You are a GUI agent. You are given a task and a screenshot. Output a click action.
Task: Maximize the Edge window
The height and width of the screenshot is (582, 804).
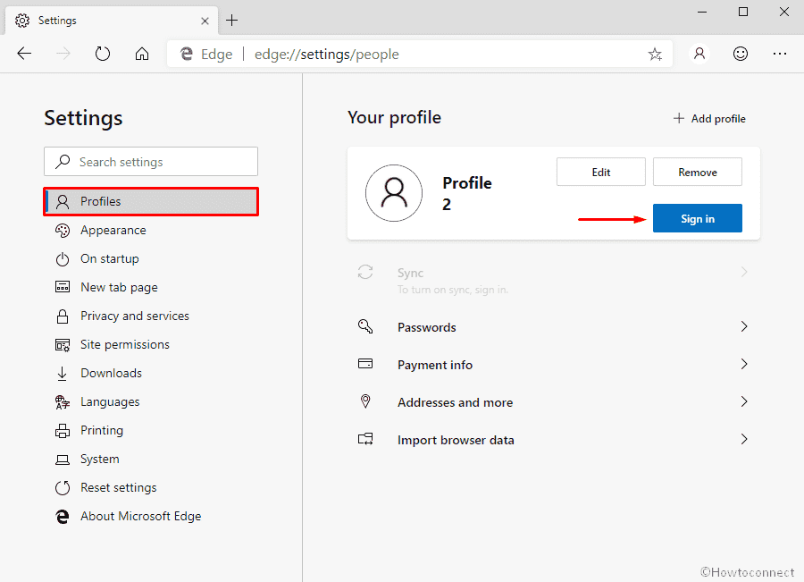743,12
